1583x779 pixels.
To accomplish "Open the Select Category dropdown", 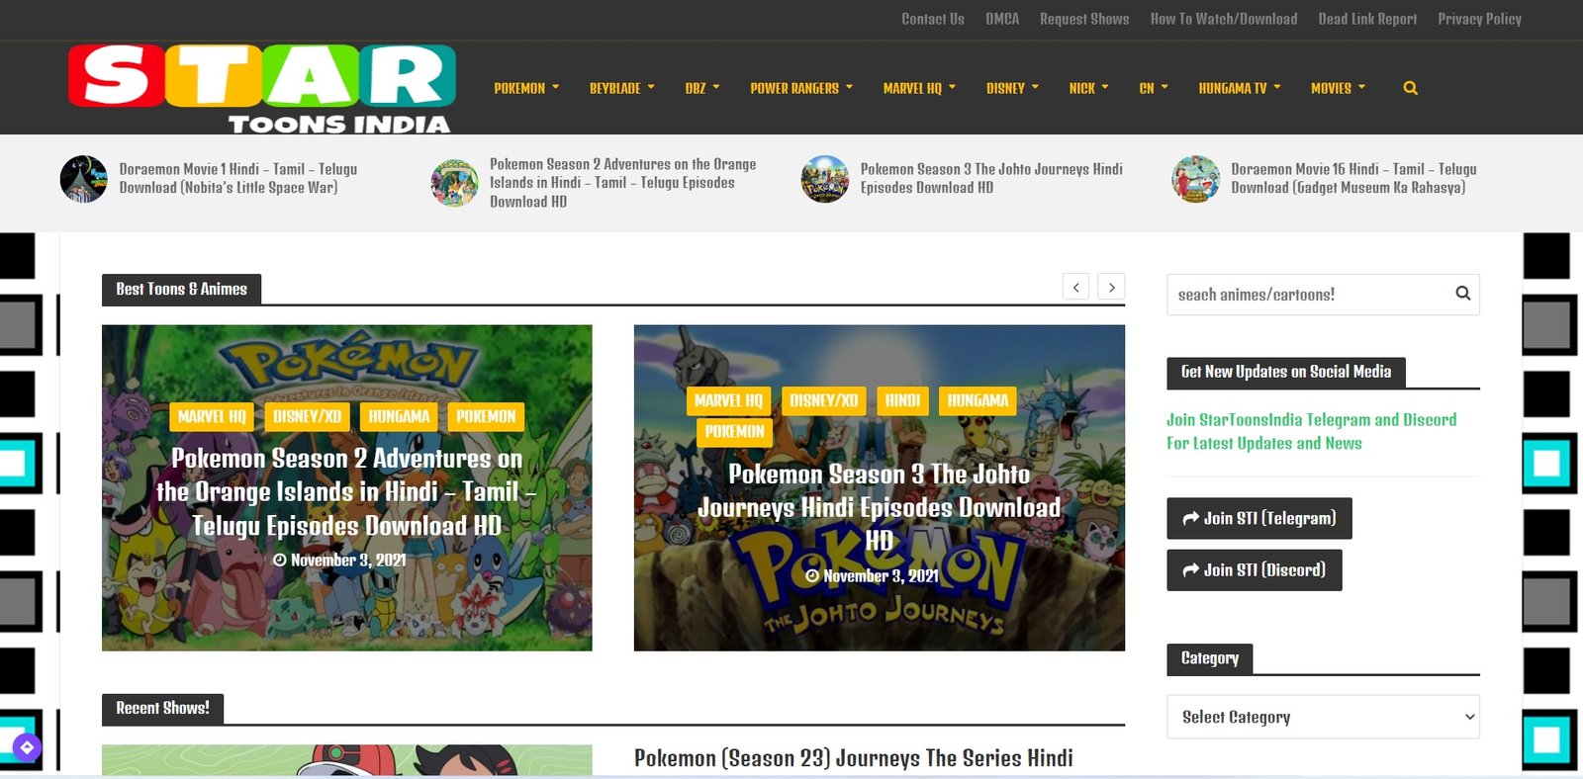I will (1323, 717).
